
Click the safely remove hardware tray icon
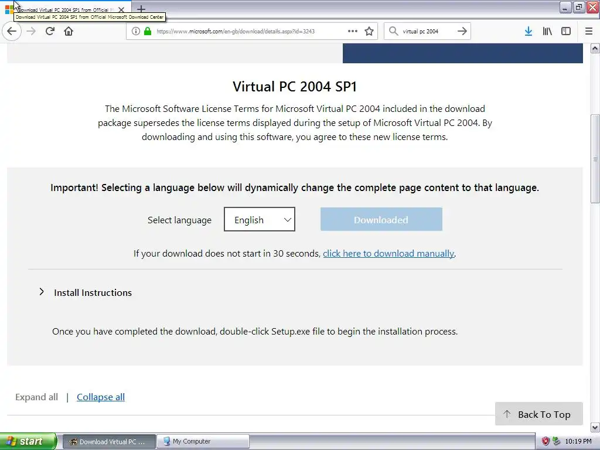pos(557,442)
